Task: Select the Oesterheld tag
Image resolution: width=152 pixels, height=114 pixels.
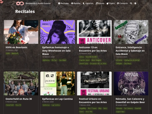Action: click(x=10, y=105)
